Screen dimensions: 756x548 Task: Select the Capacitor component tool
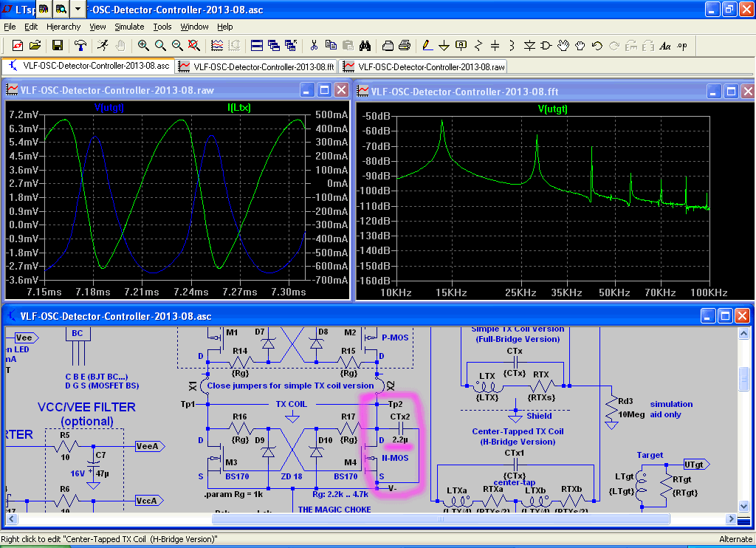(495, 45)
